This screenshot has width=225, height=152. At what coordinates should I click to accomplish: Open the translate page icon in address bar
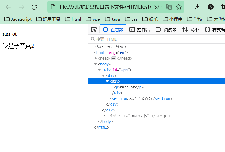click(168, 7)
